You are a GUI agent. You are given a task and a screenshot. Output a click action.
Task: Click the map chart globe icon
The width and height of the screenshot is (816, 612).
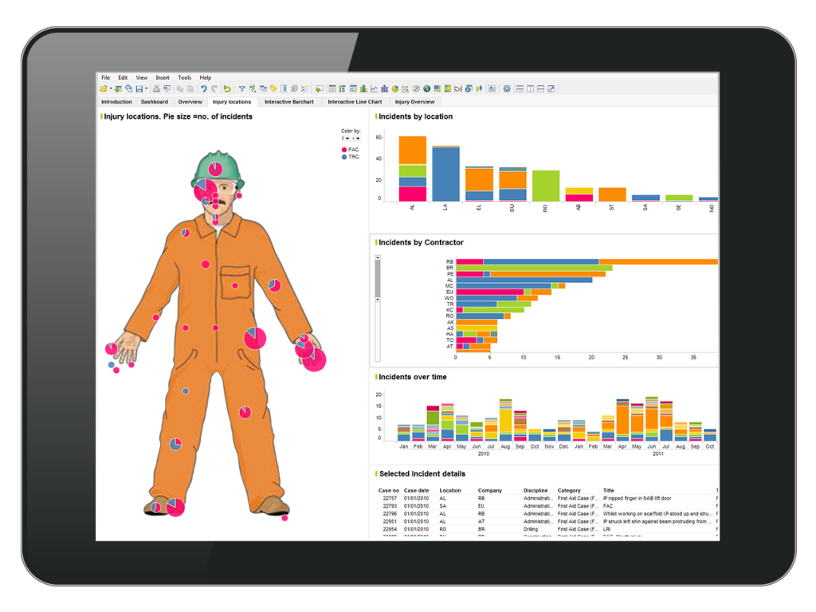coord(426,88)
